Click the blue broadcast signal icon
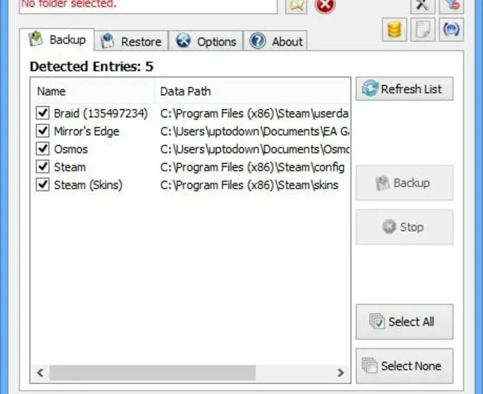483x394 pixels. pos(451,30)
